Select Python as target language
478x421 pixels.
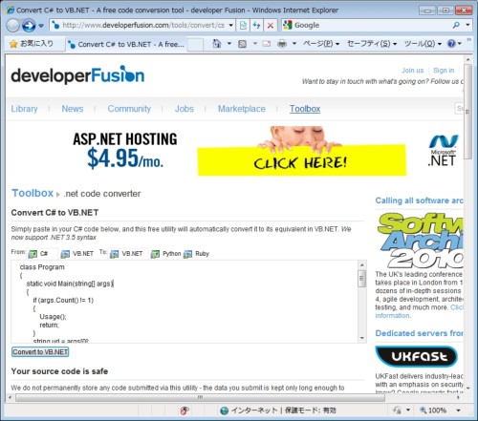(166, 254)
